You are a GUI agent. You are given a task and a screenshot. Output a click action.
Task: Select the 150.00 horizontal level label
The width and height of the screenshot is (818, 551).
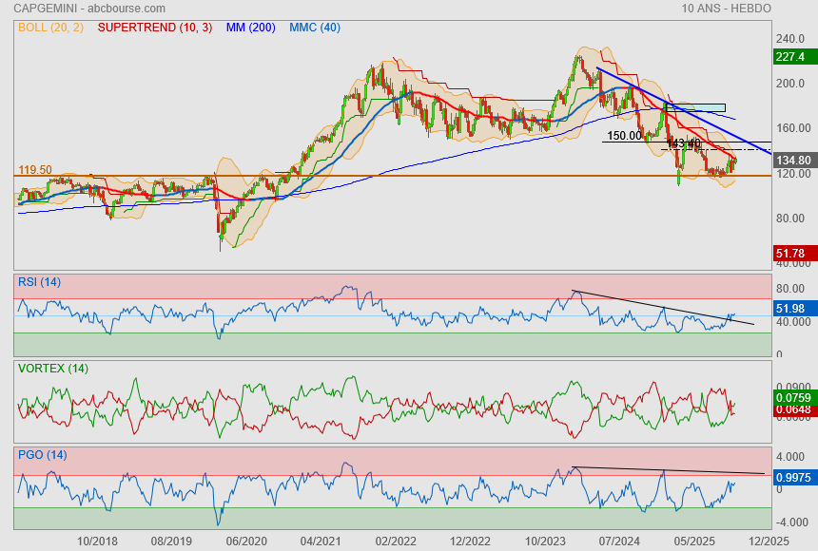click(x=624, y=136)
